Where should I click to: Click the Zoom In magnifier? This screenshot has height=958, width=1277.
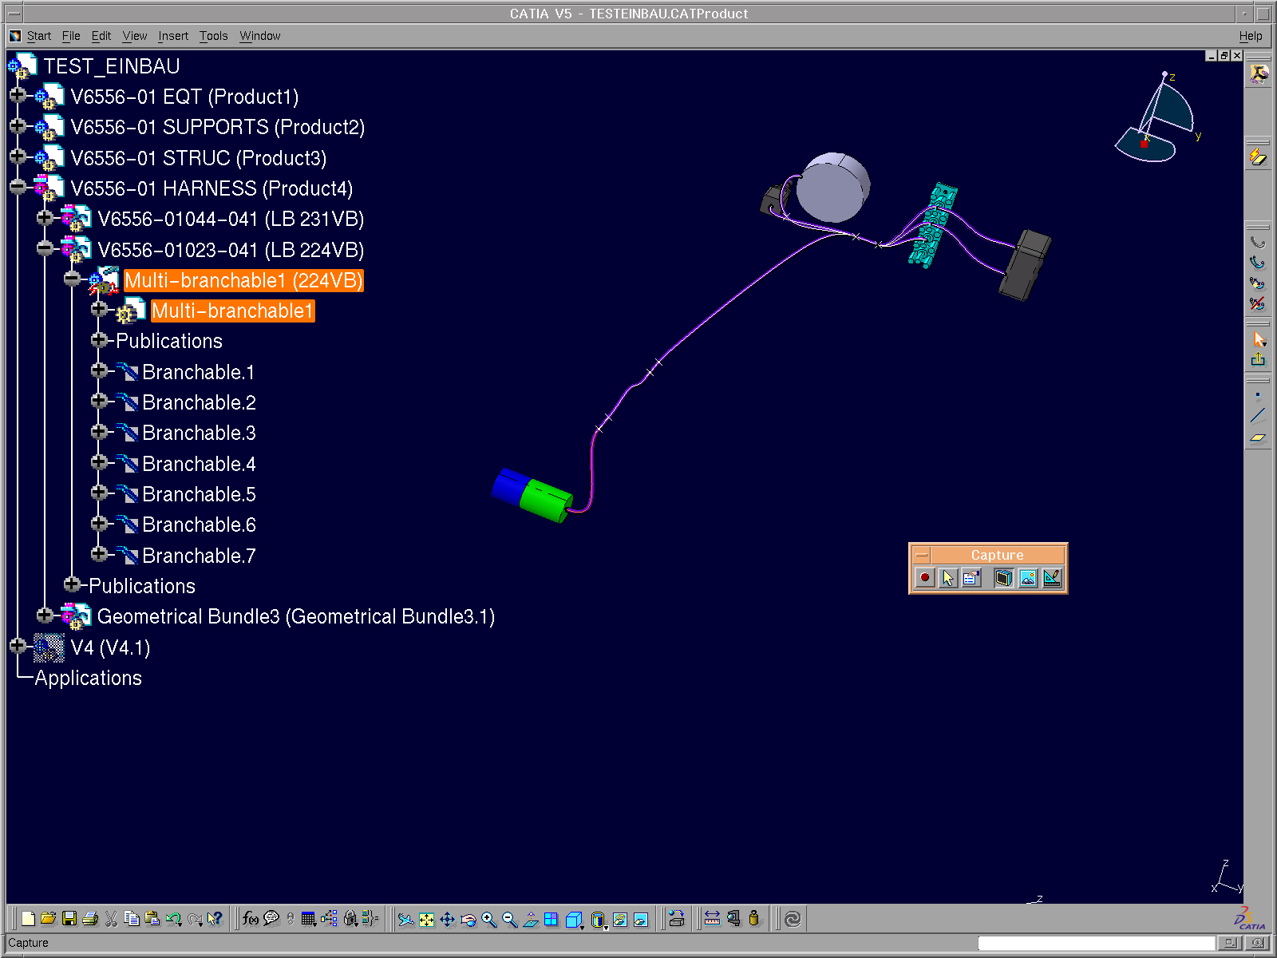[489, 920]
